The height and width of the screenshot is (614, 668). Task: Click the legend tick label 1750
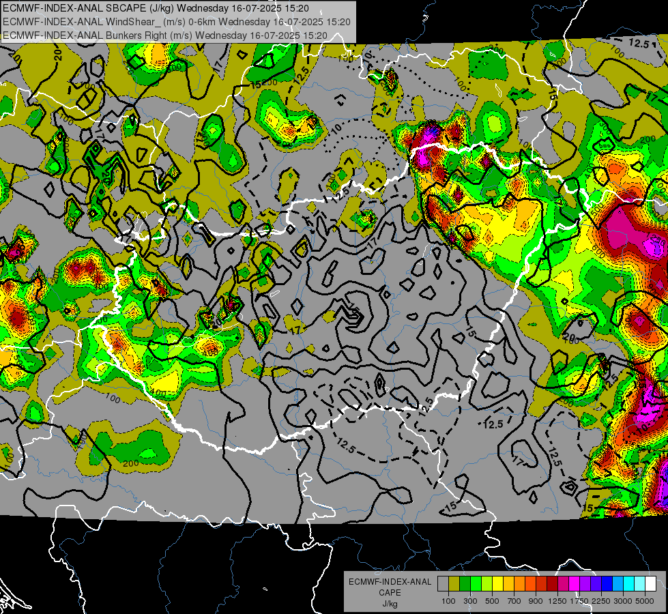coord(580,601)
